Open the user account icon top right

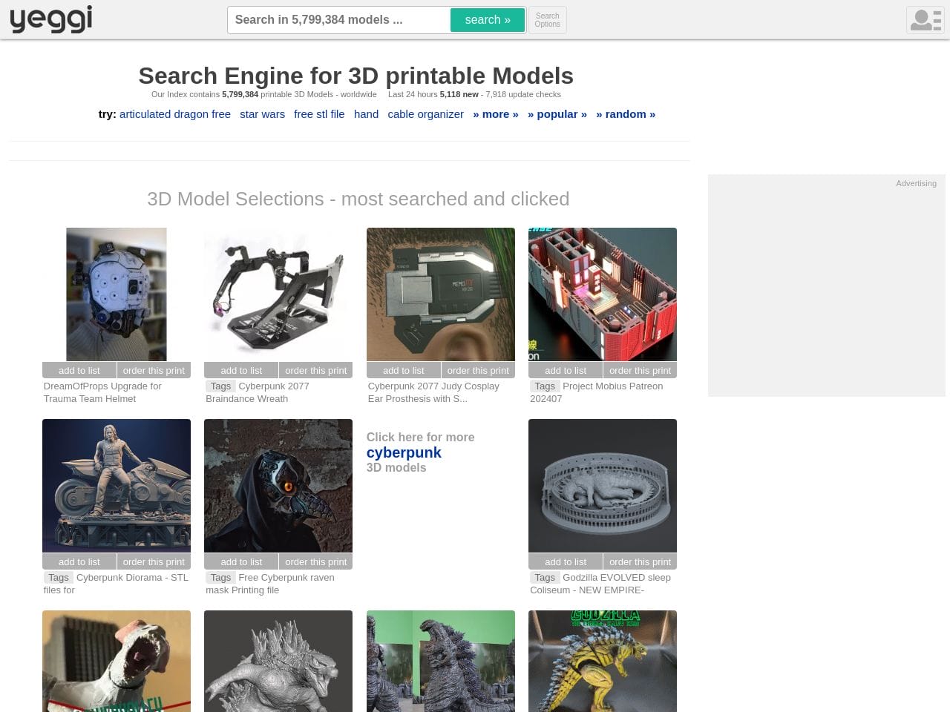pyautogui.click(x=925, y=19)
